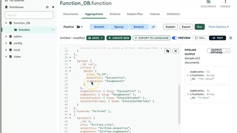Image resolution: width=237 pixels, height=133 pixels.
Task: Open options menu for function collection
Action: (x=53, y=30)
